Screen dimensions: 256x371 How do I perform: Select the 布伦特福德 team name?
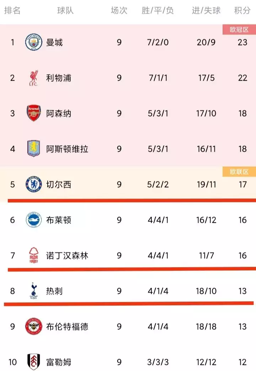click(67, 327)
